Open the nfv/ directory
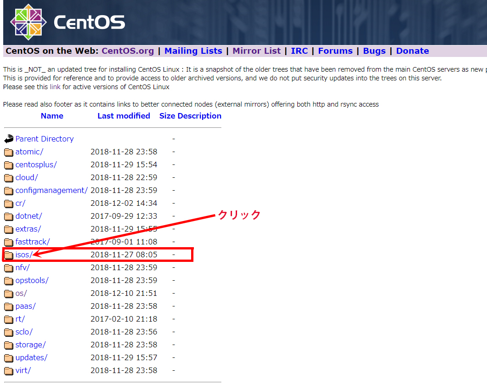The width and height of the screenshot is (487, 385). 23,268
